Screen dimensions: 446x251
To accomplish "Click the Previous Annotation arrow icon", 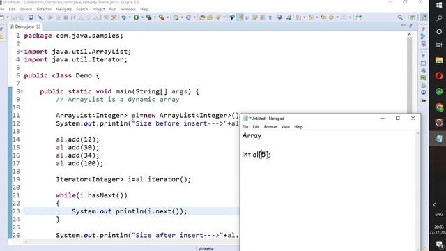I will click(x=311, y=17).
